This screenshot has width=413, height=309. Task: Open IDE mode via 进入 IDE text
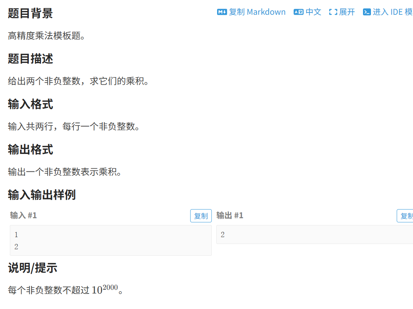click(393, 12)
